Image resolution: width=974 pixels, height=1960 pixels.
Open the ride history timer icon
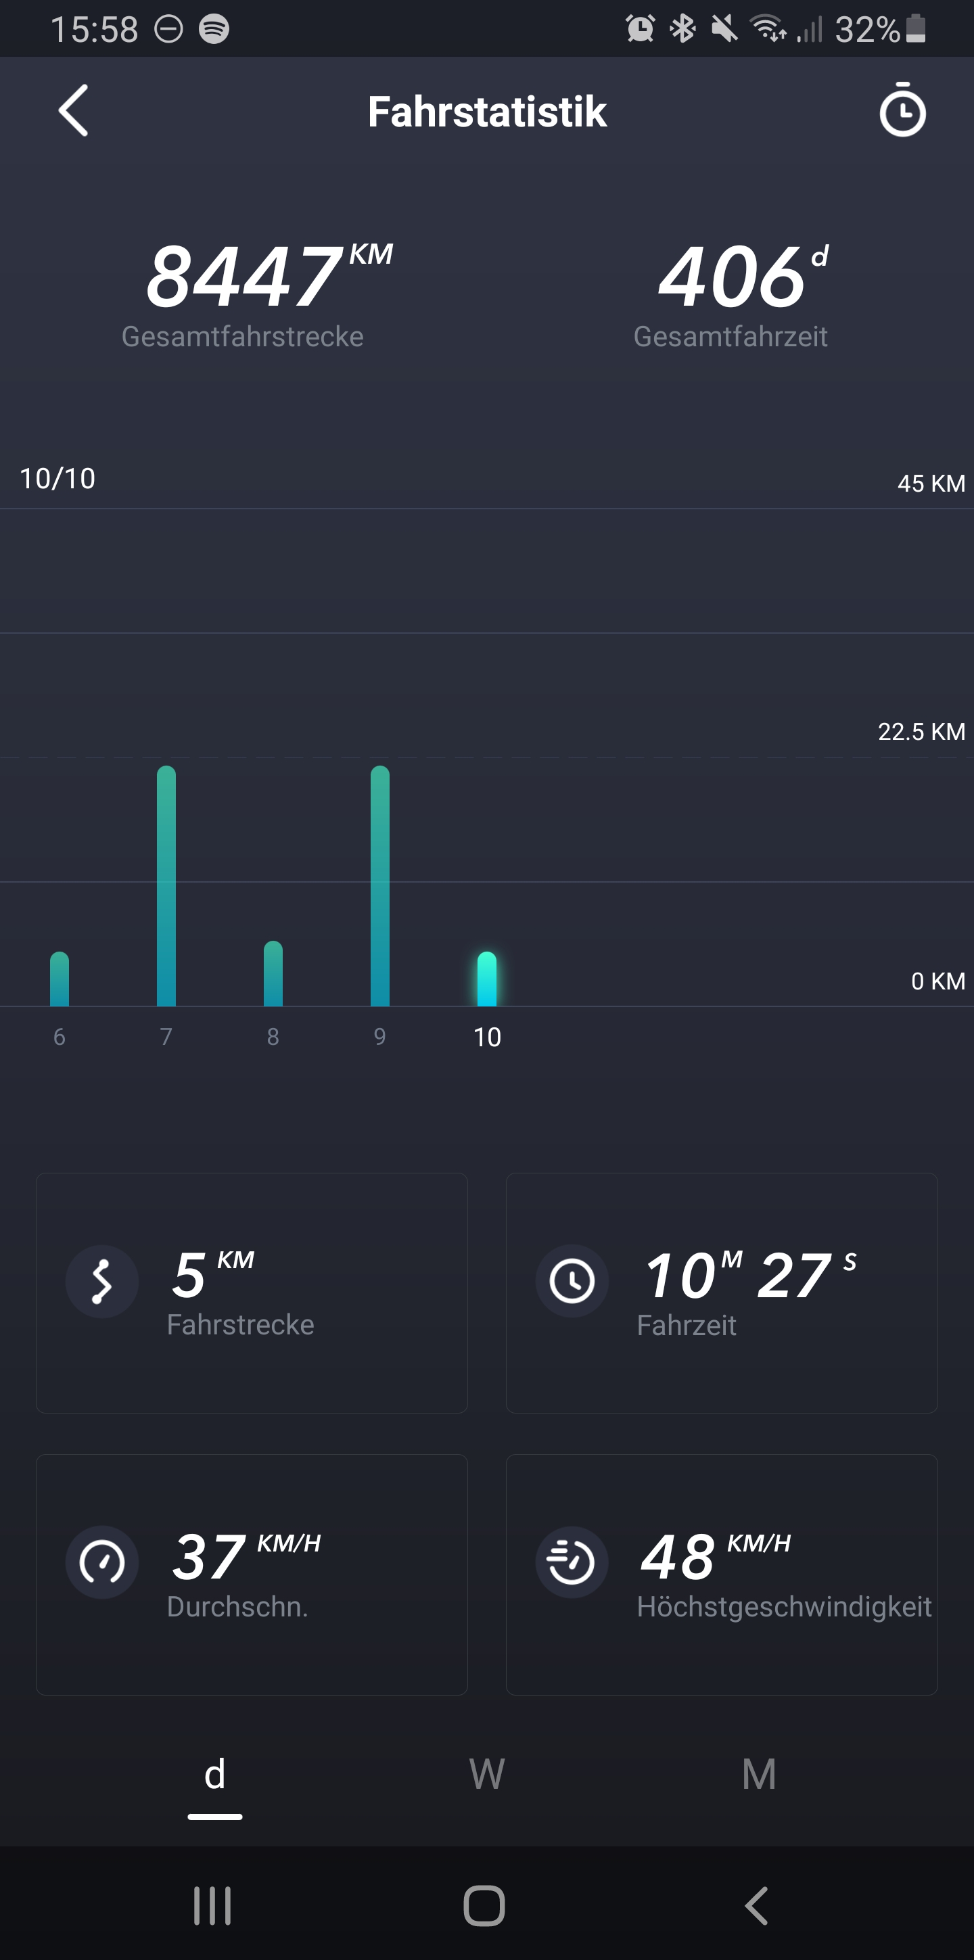pos(902,111)
